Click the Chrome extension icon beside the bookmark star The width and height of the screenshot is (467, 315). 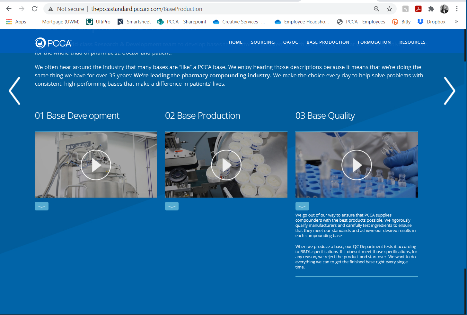click(x=405, y=9)
